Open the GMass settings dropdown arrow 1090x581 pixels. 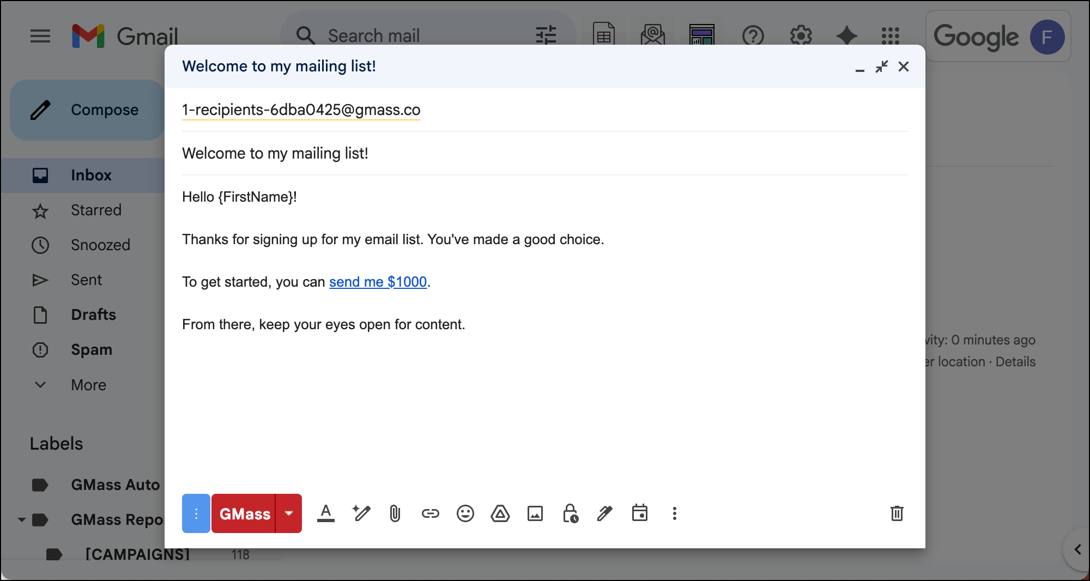pos(289,513)
